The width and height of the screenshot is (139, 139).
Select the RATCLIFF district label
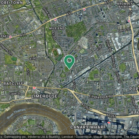[14, 84]
